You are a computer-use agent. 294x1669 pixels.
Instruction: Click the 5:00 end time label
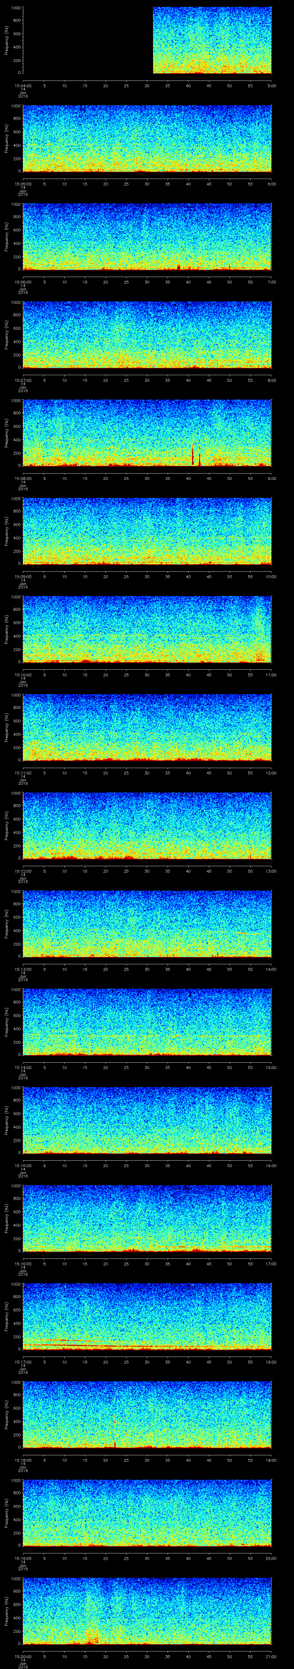click(271, 85)
